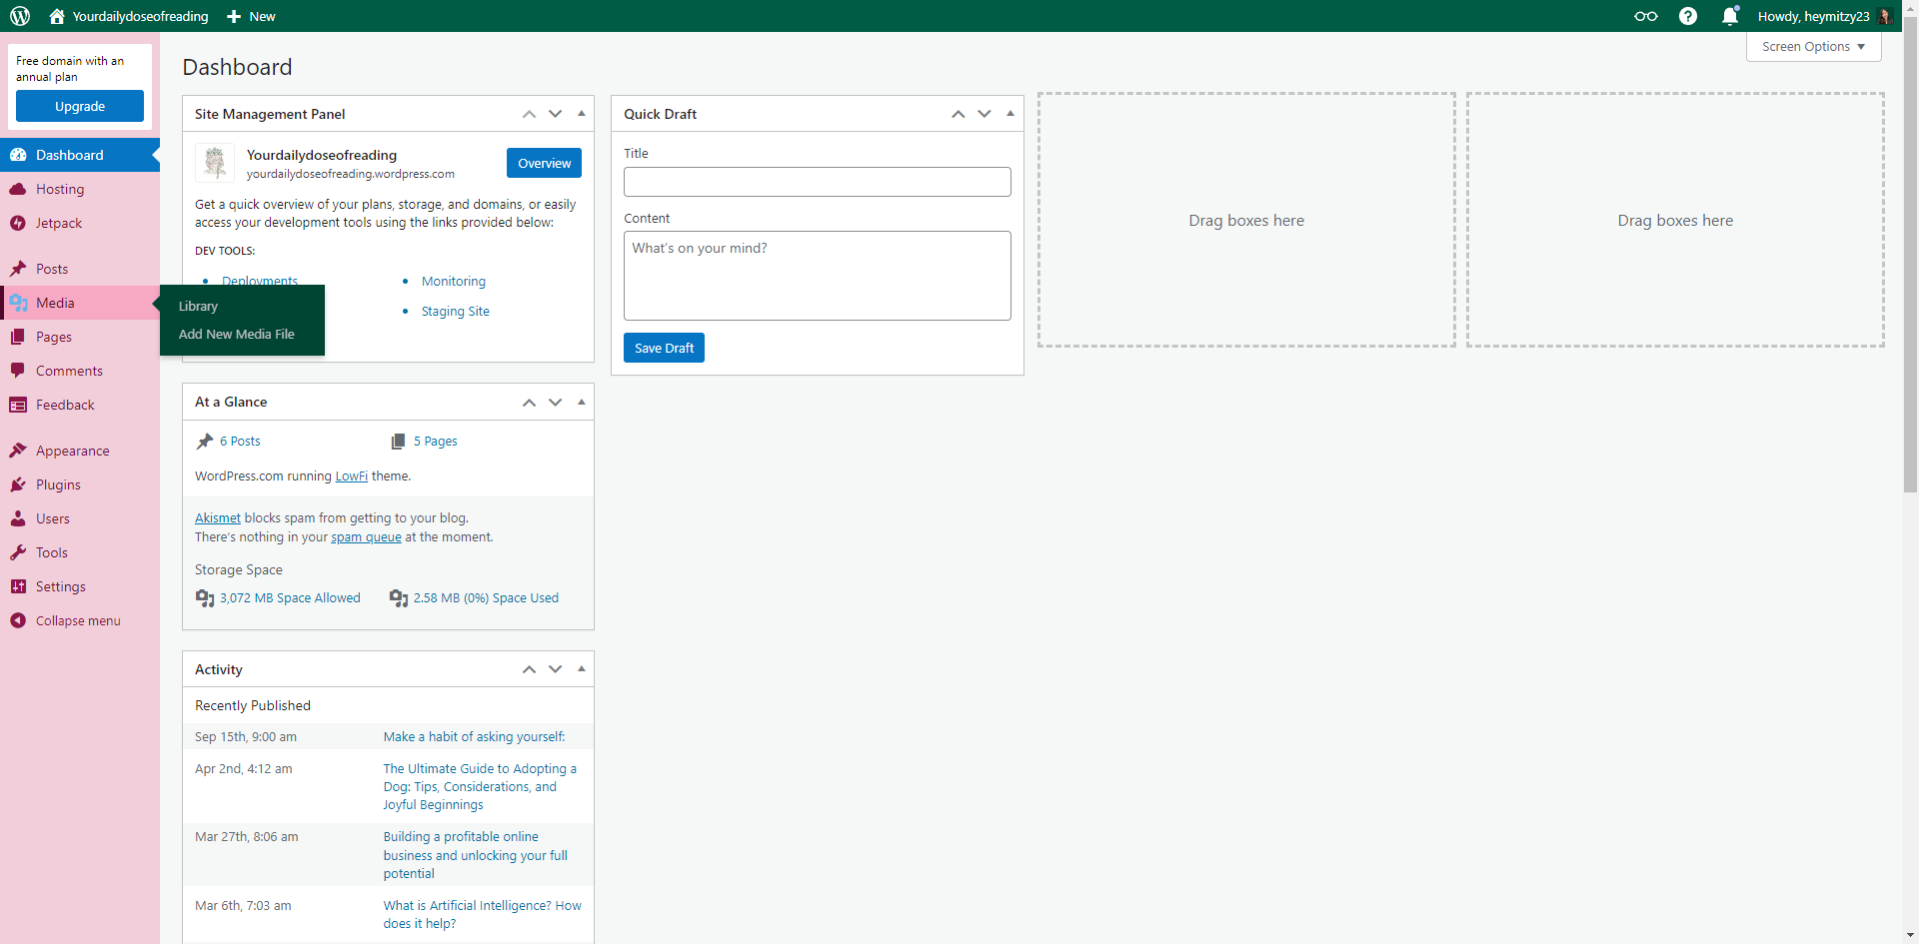This screenshot has height=944, width=1919.
Task: Click the Yourdailydoseofreading site thumbnail icon
Action: [x=215, y=163]
